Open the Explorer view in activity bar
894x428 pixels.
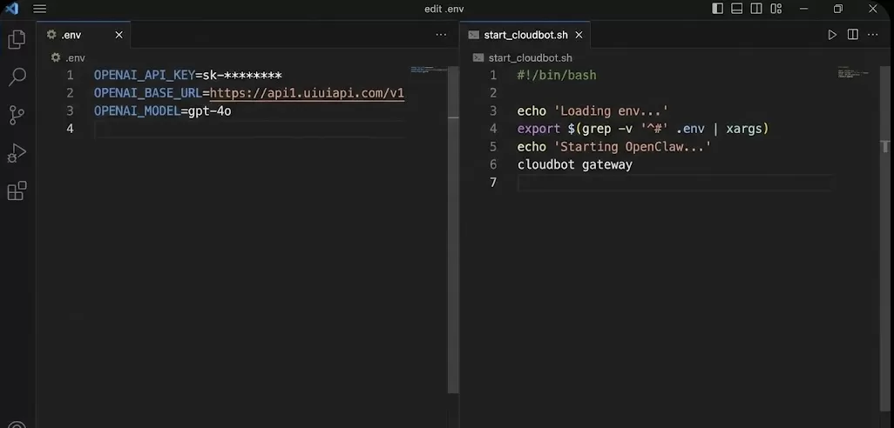pos(17,39)
